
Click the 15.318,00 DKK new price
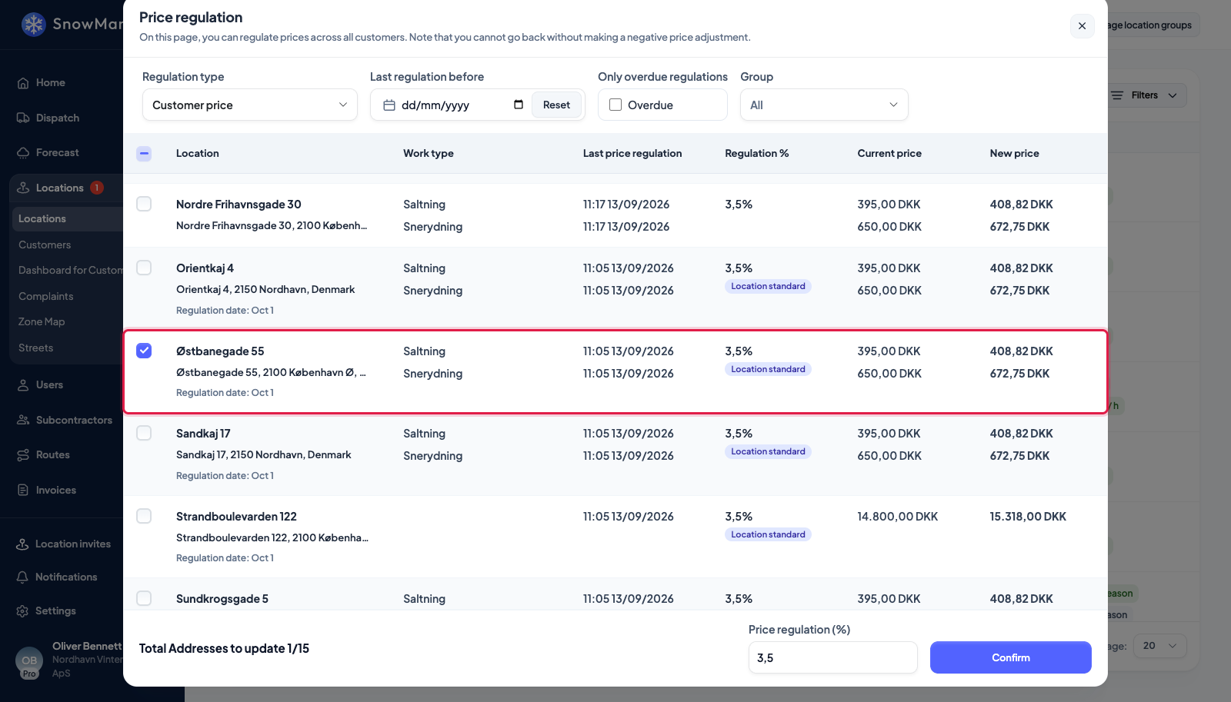click(1028, 517)
